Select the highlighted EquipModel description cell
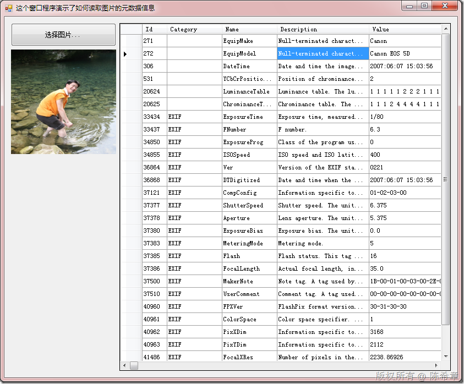Image resolution: width=464 pixels, height=384 pixels. pyautogui.click(x=323, y=53)
